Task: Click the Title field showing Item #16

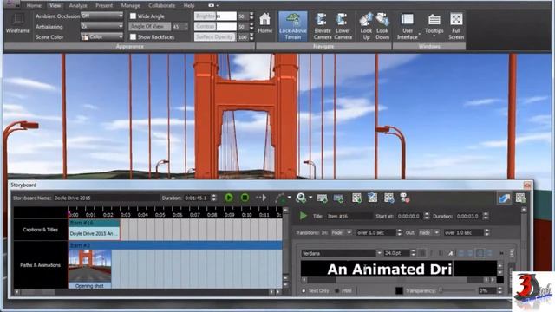Action: 349,216
